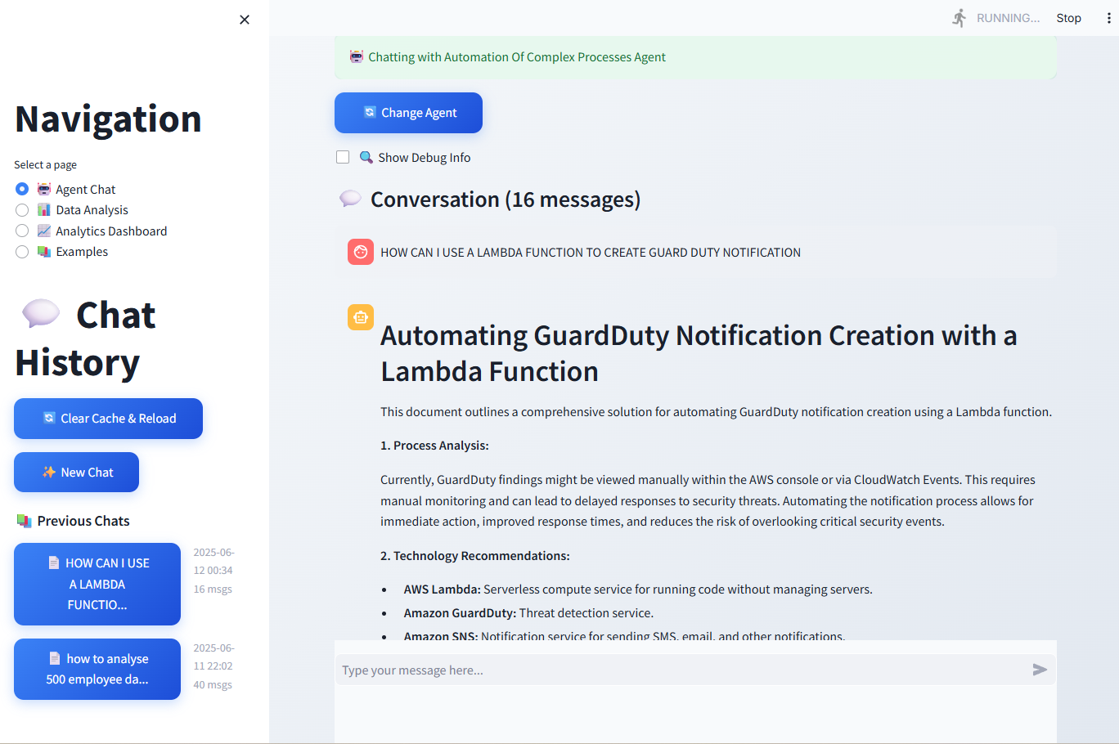1119x744 pixels.
Task: Click the Change Agent button
Action: pyautogui.click(x=408, y=113)
